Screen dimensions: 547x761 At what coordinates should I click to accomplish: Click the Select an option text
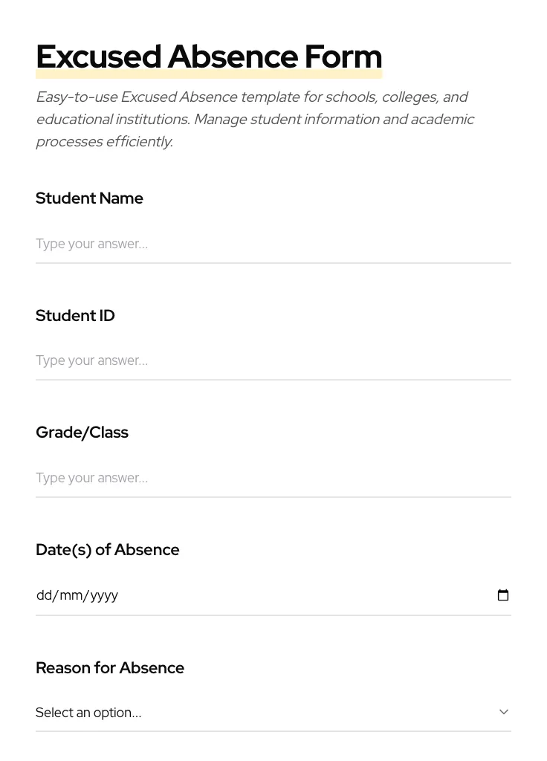point(88,712)
